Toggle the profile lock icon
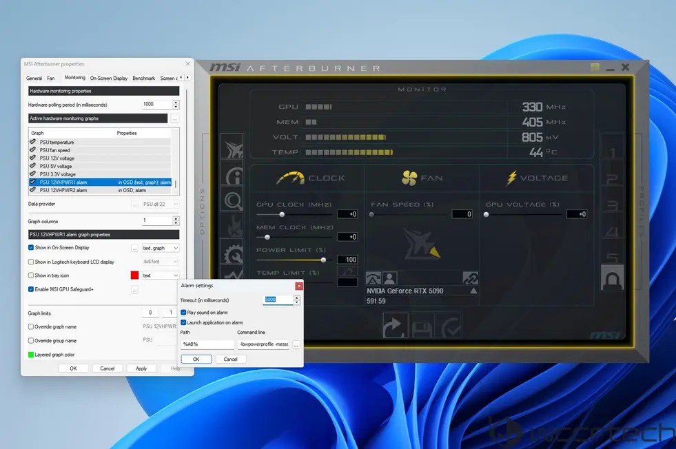 [612, 278]
